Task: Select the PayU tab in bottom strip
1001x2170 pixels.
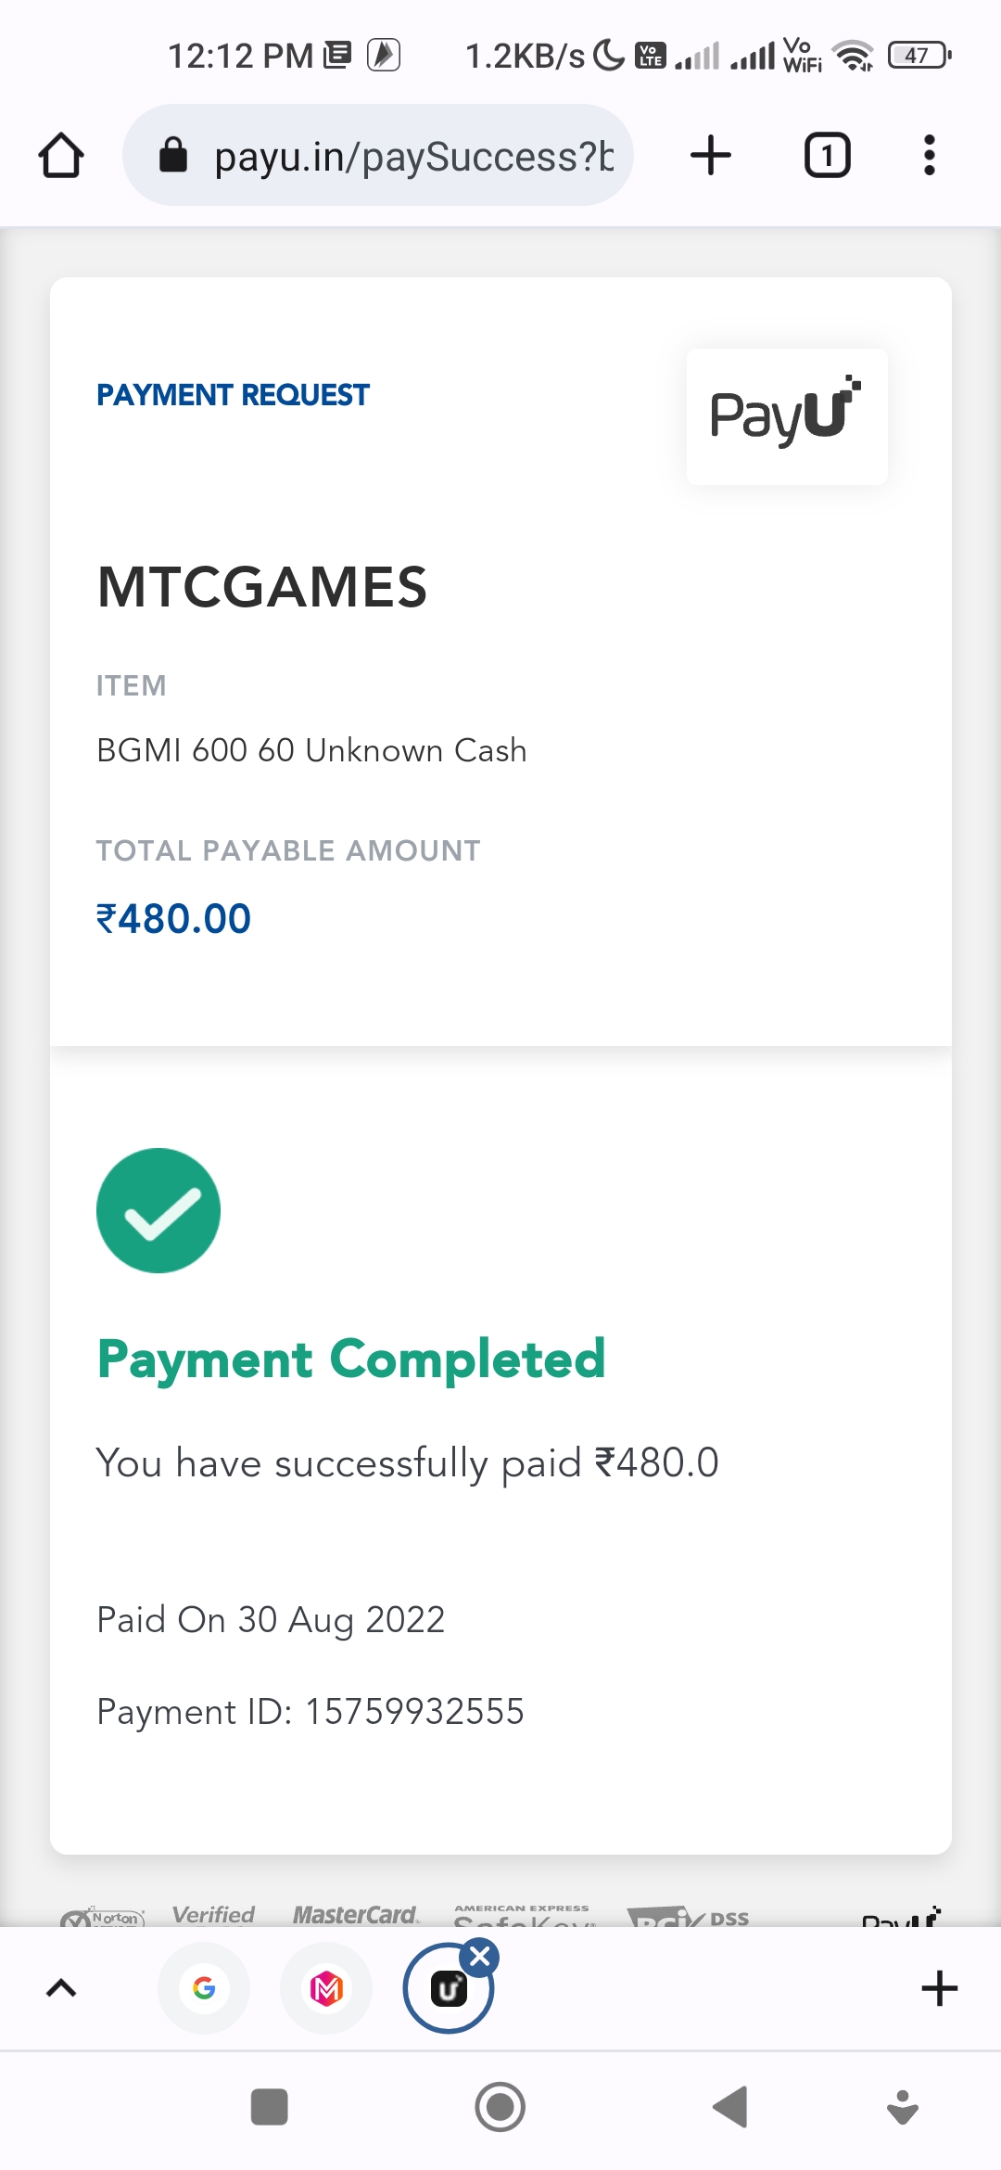Action: coord(447,1990)
